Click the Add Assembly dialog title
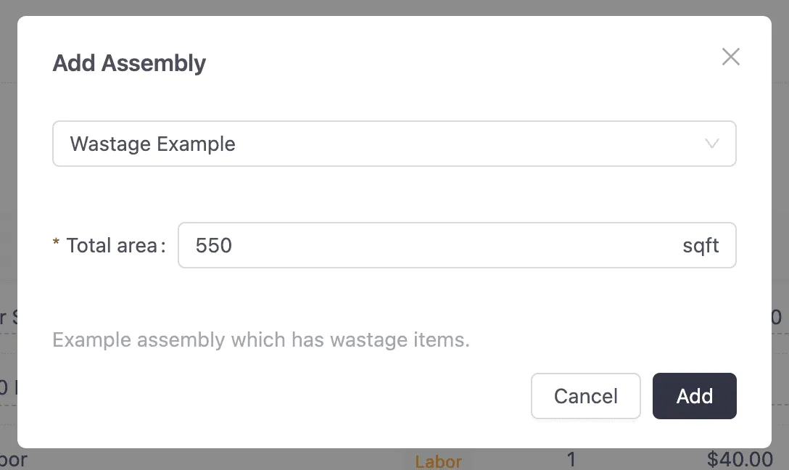The image size is (789, 470). (x=129, y=63)
